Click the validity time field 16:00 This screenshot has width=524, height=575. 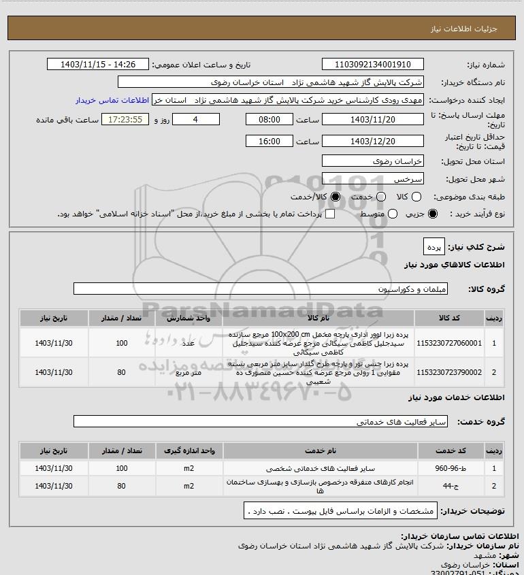coord(269,141)
